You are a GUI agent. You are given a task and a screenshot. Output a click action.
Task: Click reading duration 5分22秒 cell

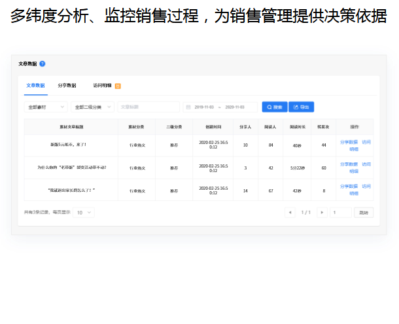pos(298,168)
